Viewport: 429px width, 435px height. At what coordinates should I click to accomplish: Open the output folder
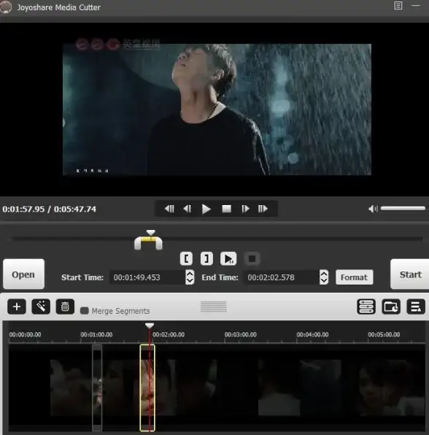[x=391, y=307]
